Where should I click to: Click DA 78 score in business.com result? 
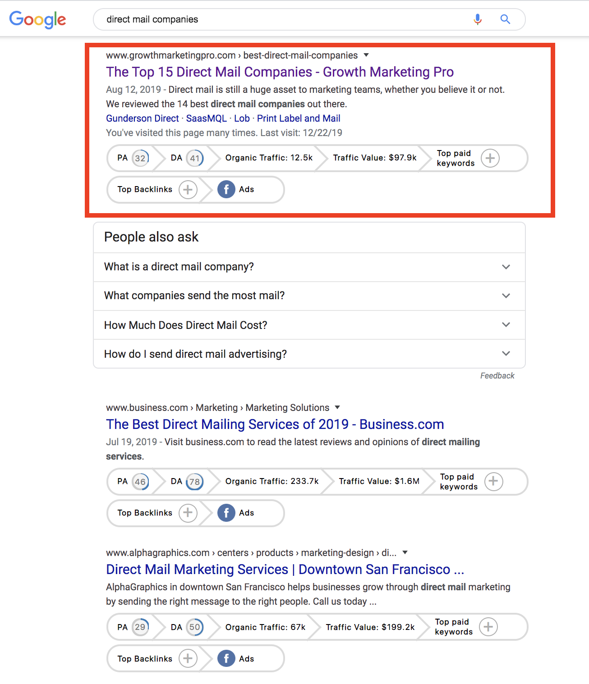195,482
